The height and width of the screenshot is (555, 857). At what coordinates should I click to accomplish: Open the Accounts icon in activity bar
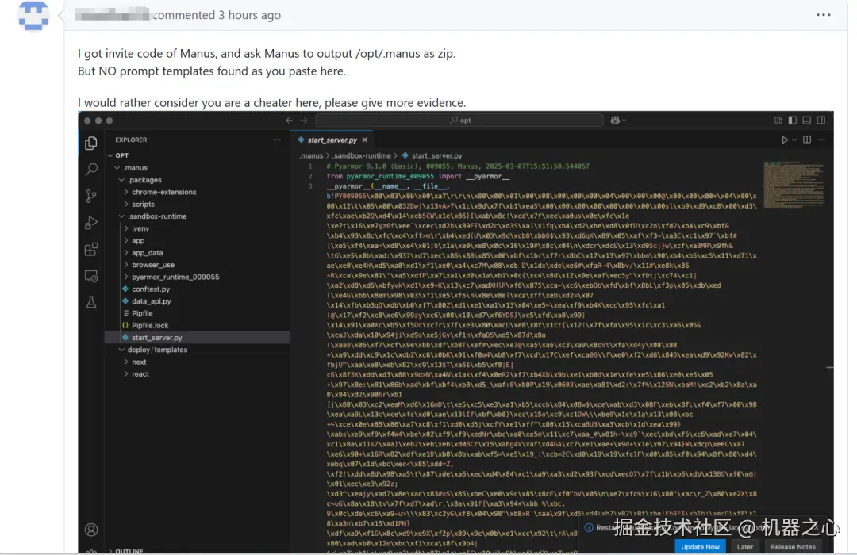point(91,530)
